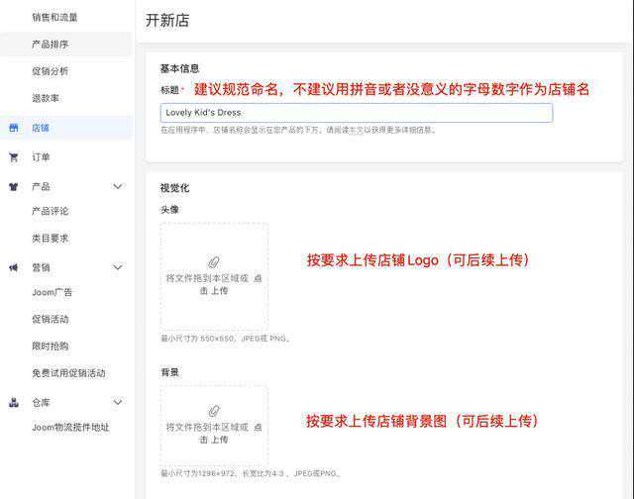Open 产品评论 submenu item
The height and width of the screenshot is (499, 634).
pos(51,211)
